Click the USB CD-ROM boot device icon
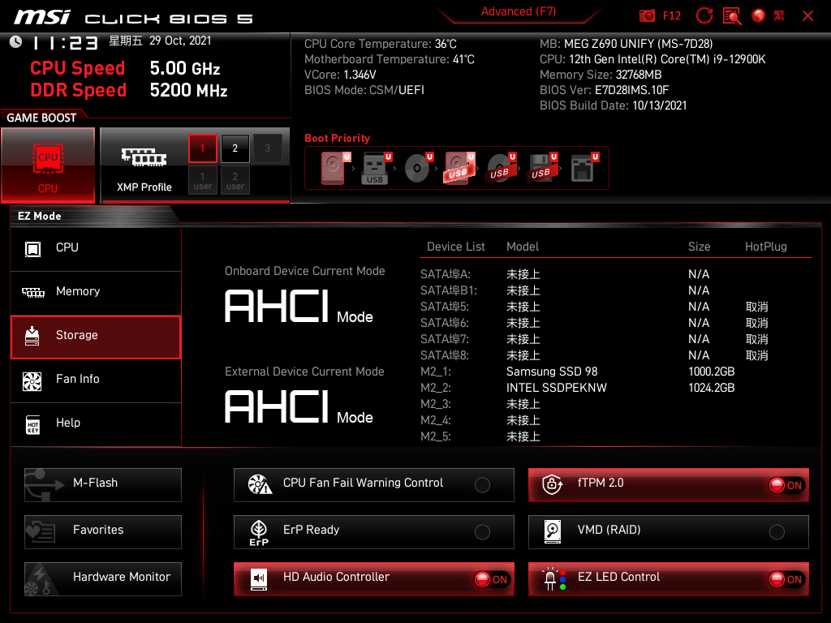This screenshot has width=831, height=623. coord(501,168)
